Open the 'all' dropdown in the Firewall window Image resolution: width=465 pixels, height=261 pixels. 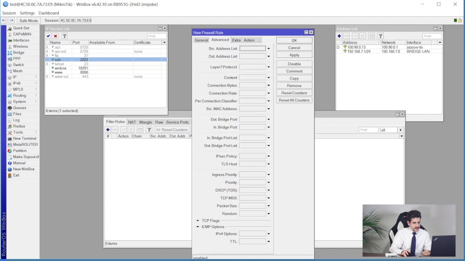[x=400, y=130]
